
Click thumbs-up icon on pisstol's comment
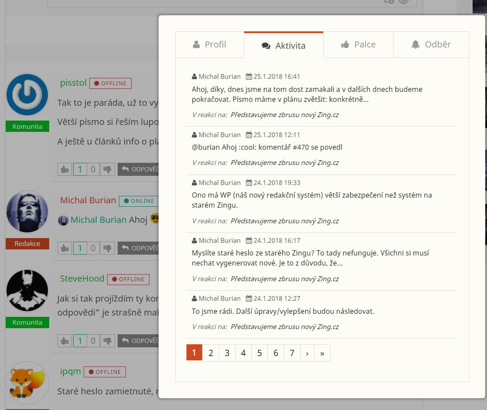tap(65, 169)
